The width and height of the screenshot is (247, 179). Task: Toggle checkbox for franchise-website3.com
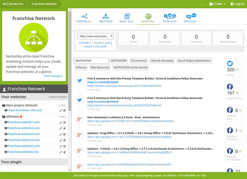pyautogui.click(x=65, y=134)
